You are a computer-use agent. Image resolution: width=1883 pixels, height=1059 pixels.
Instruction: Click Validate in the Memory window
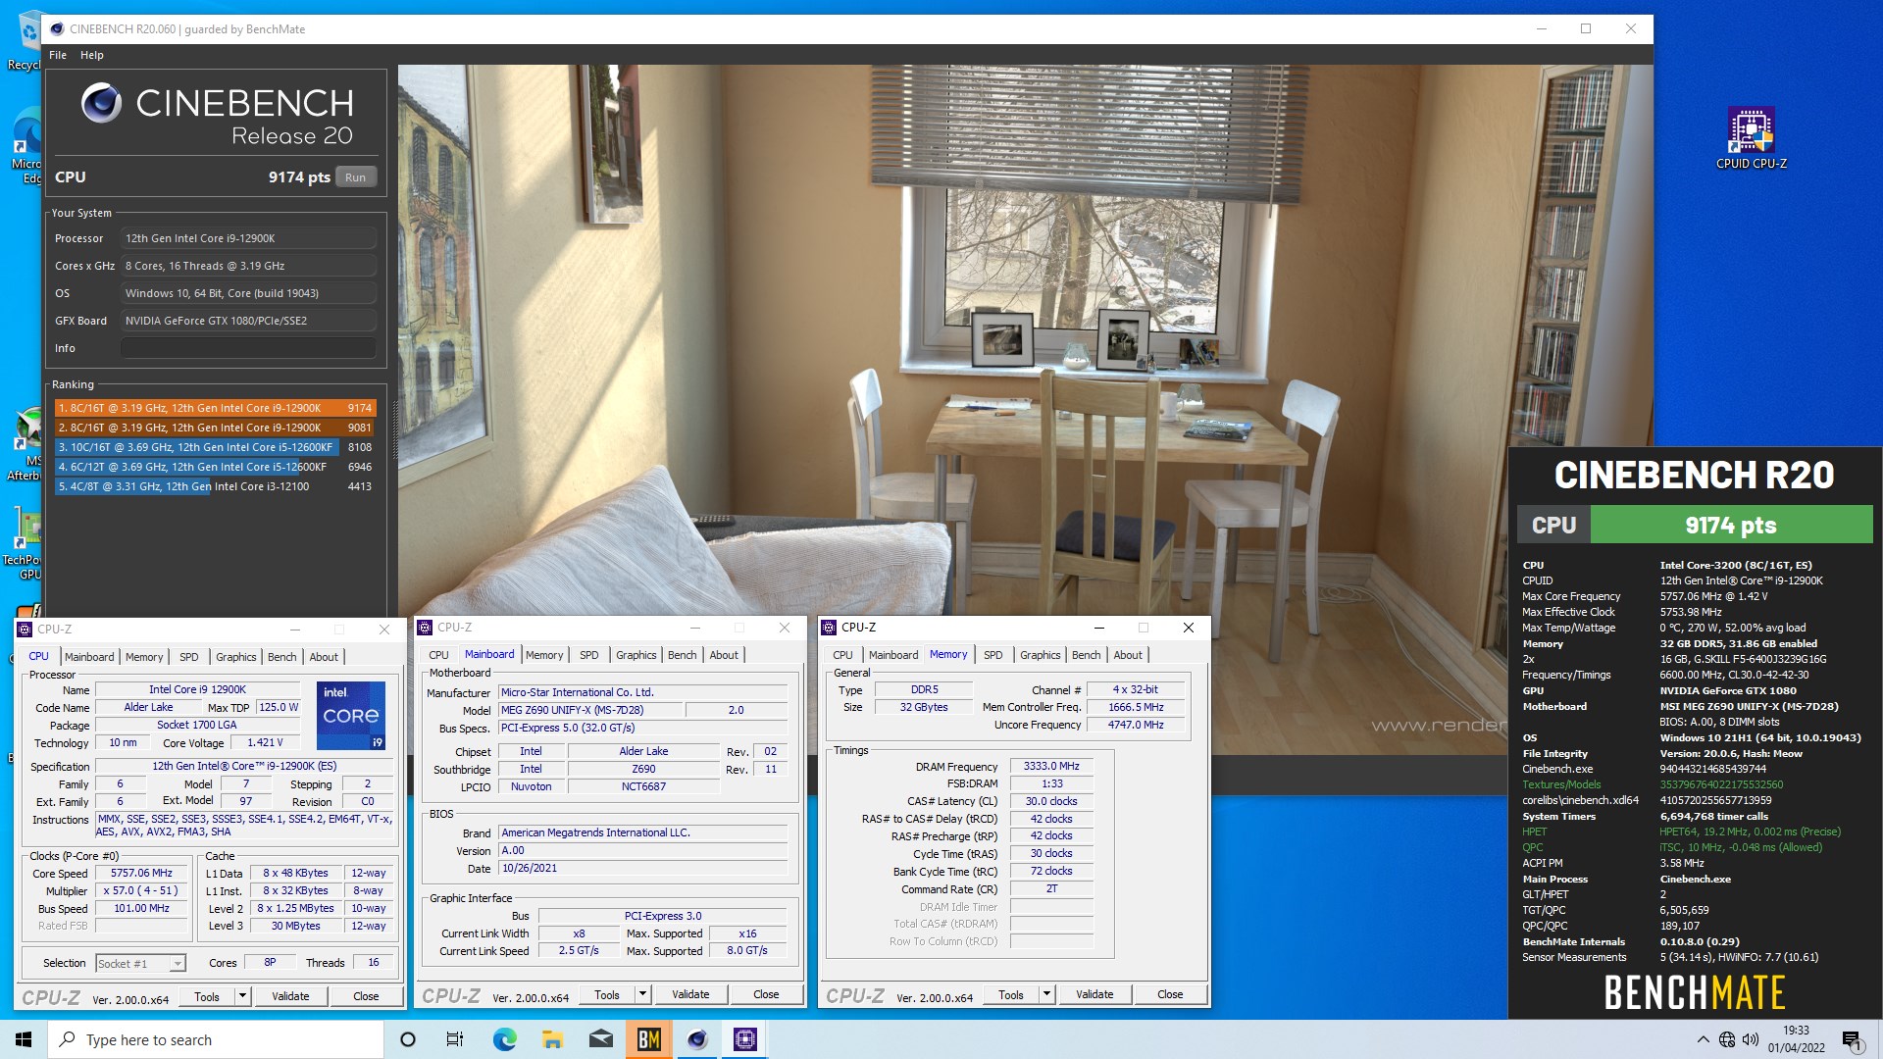(1094, 994)
